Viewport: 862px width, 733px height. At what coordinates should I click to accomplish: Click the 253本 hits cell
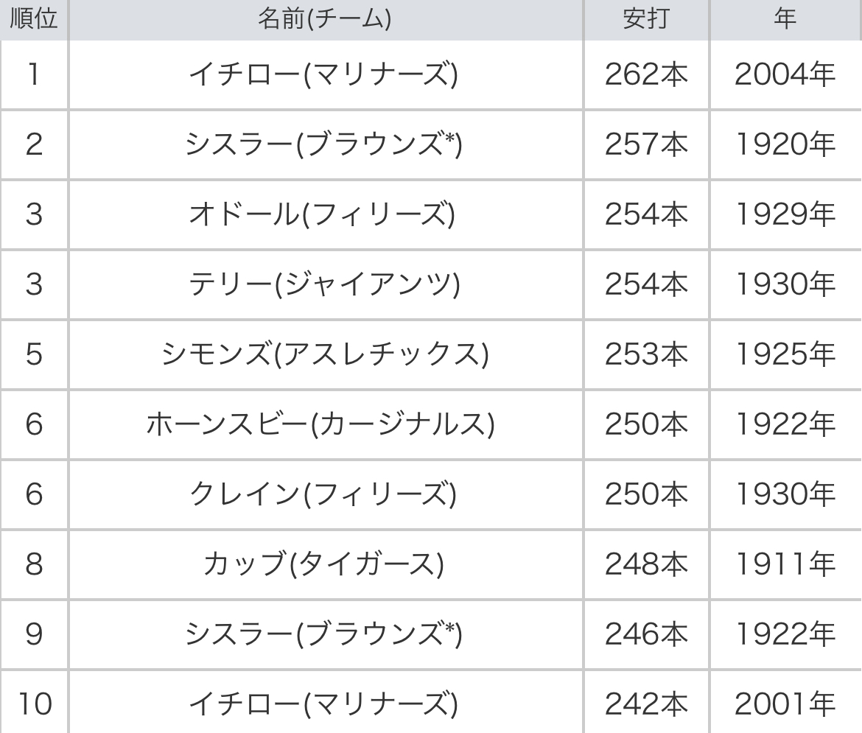[646, 354]
